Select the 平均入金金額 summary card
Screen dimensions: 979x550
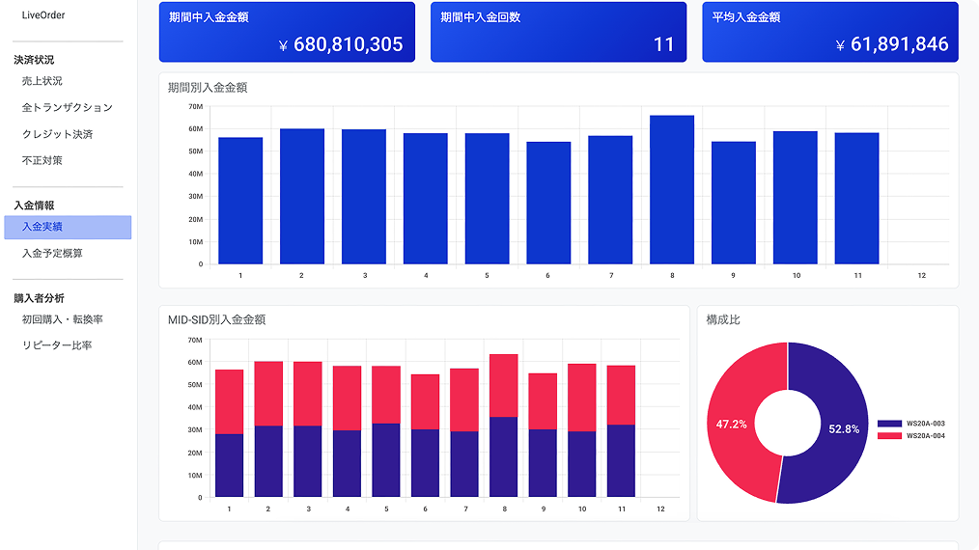pyautogui.click(x=829, y=32)
